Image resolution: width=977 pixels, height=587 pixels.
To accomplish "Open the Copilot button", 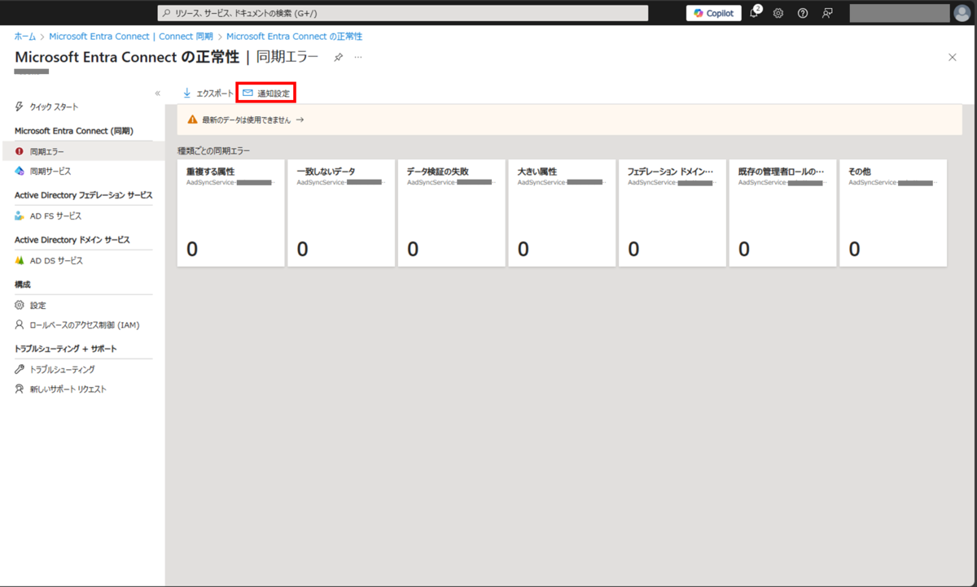I will 713,13.
